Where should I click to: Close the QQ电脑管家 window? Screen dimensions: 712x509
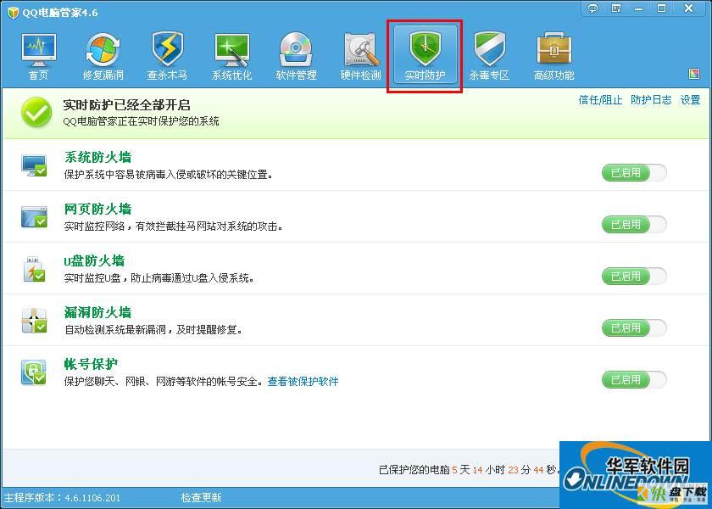688,8
